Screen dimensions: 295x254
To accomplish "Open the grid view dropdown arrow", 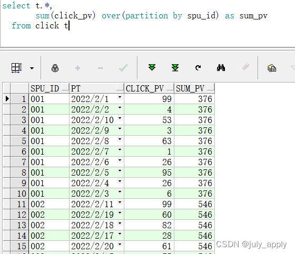I will [x=32, y=68].
